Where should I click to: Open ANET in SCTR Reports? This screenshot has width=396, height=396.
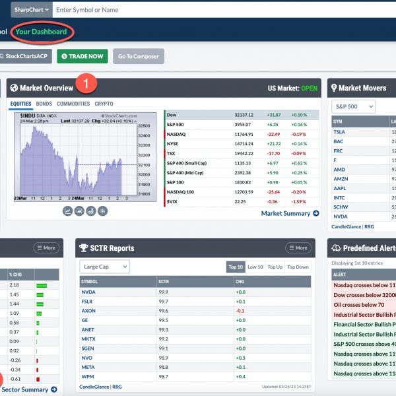click(88, 329)
